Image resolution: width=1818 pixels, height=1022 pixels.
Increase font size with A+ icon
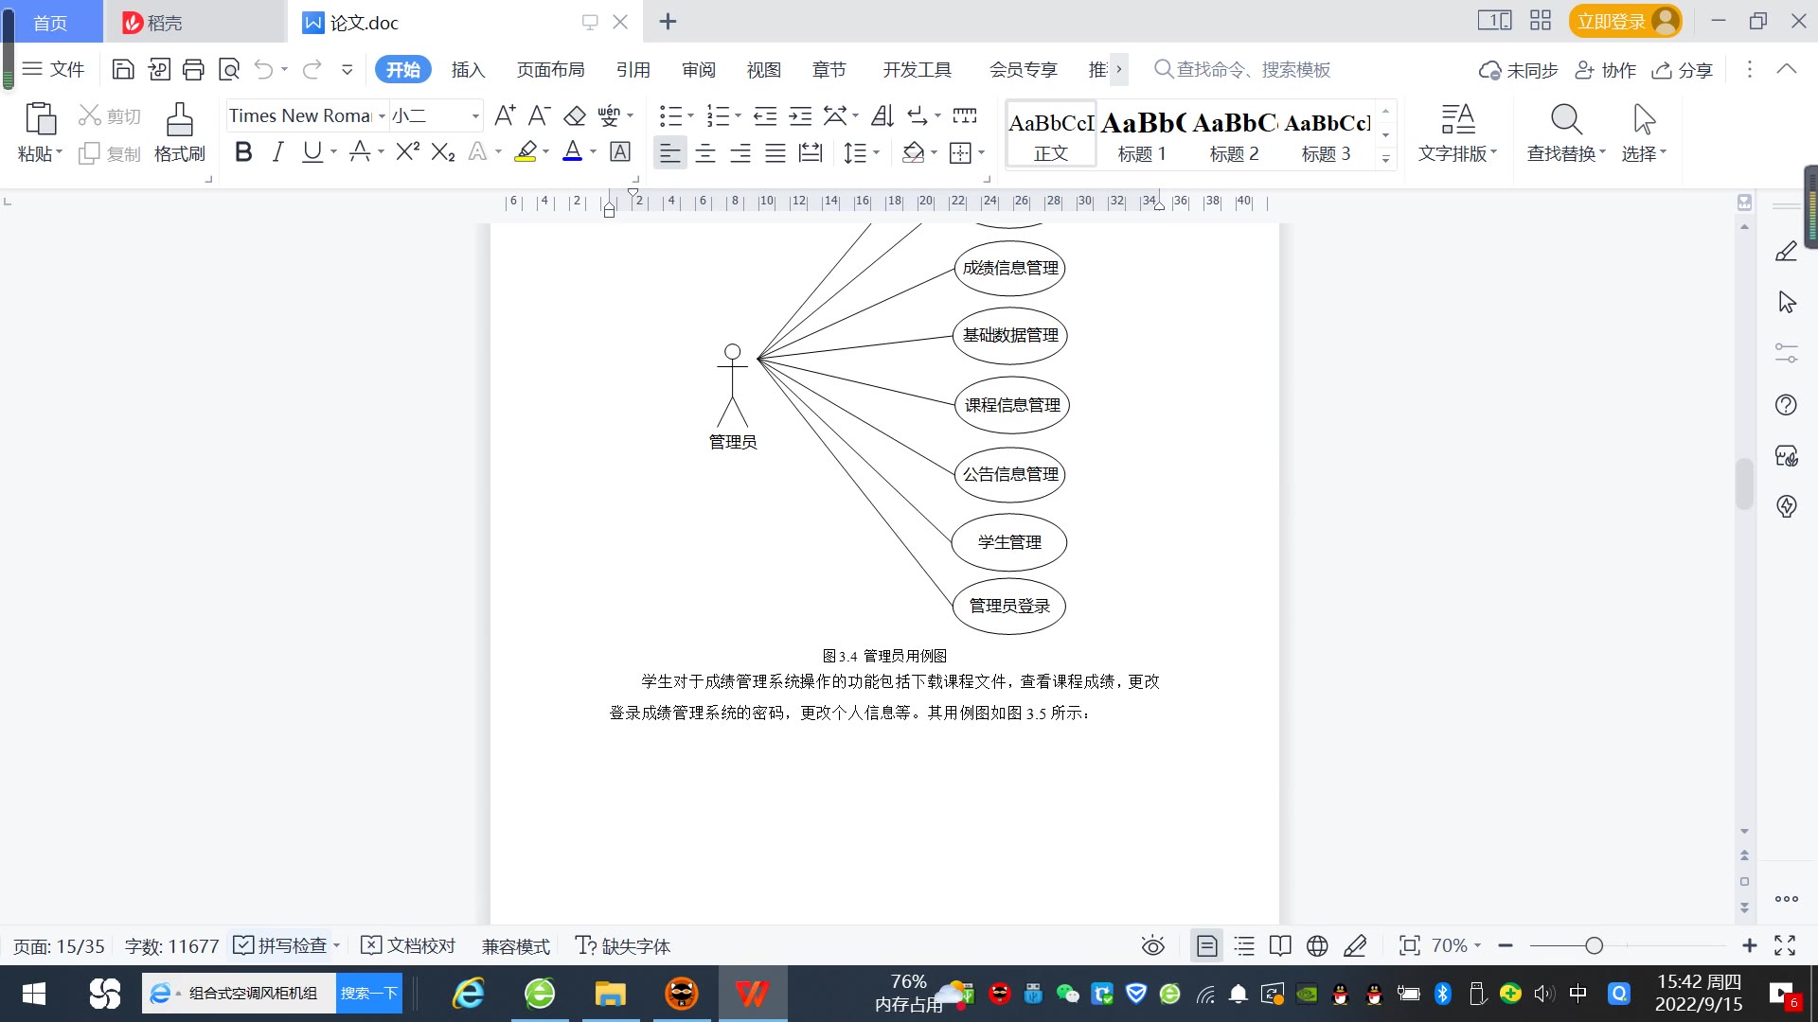[x=506, y=115]
